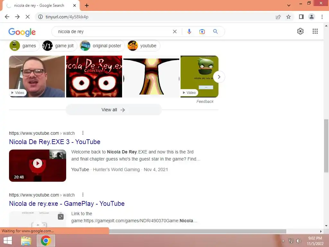
Task: Open Nicola De Rey.exe Collection image
Action: (94, 77)
